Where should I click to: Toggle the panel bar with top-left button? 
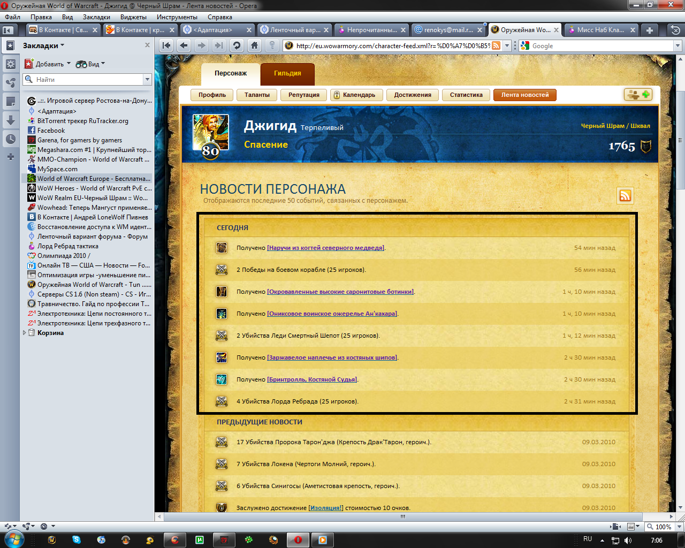(8, 30)
